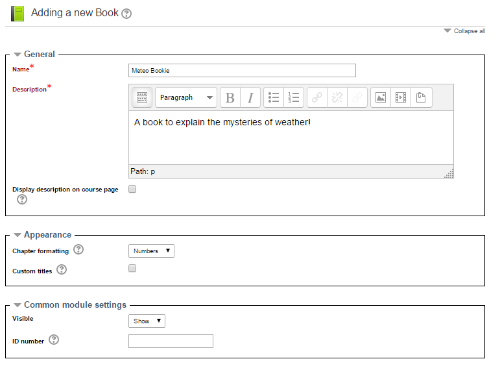
Task: Open the Visible Show dropdown
Action: [147, 321]
